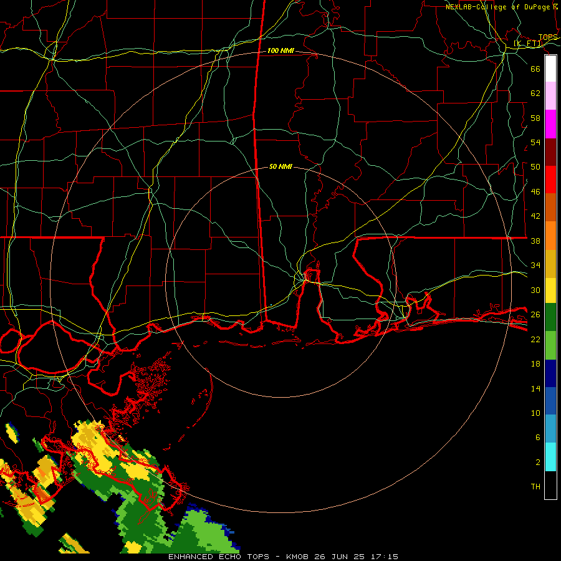Click legend value 22
The image size is (561, 561).
coord(535,340)
